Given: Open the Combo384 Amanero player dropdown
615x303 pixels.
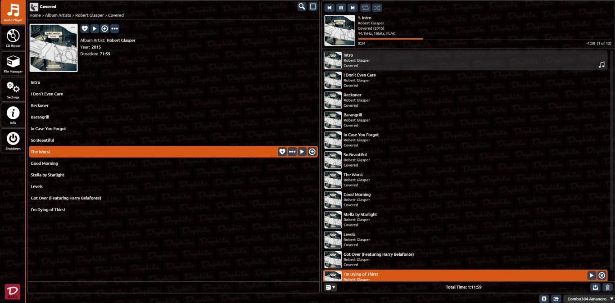Looking at the screenshot, I should (589, 299).
